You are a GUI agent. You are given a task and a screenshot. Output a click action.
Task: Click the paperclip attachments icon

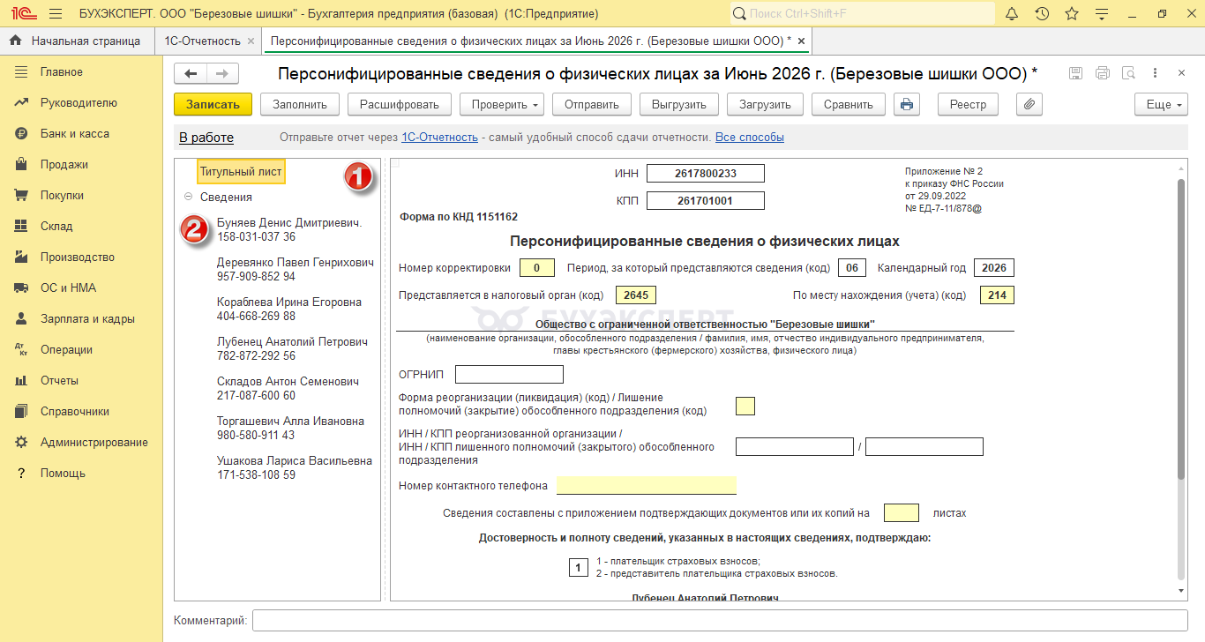(x=1029, y=104)
